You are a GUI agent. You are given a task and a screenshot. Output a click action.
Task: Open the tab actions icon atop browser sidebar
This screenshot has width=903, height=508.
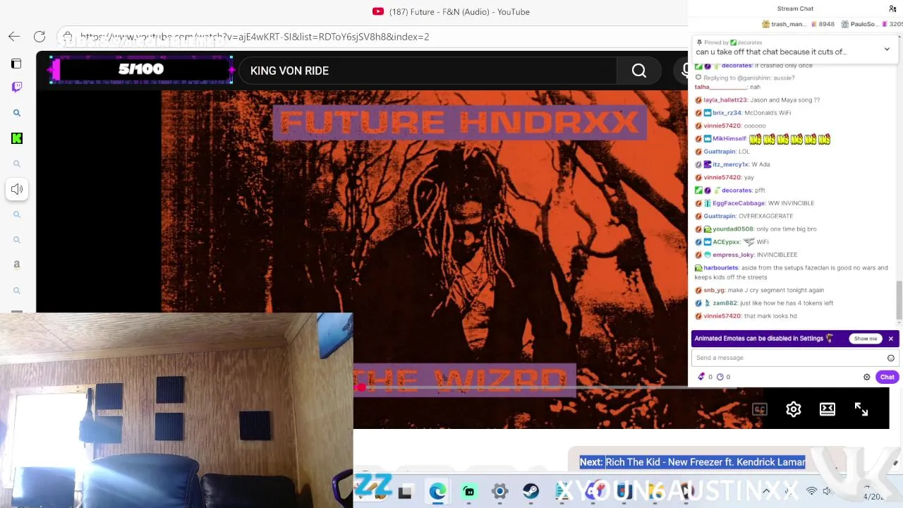(16, 64)
